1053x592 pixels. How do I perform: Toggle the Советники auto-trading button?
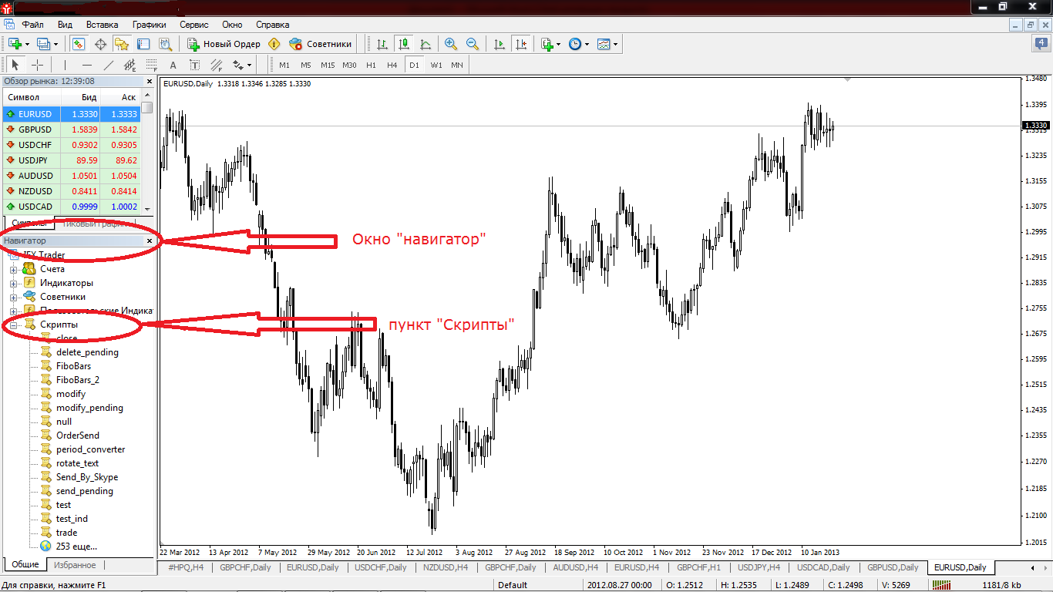(x=320, y=44)
